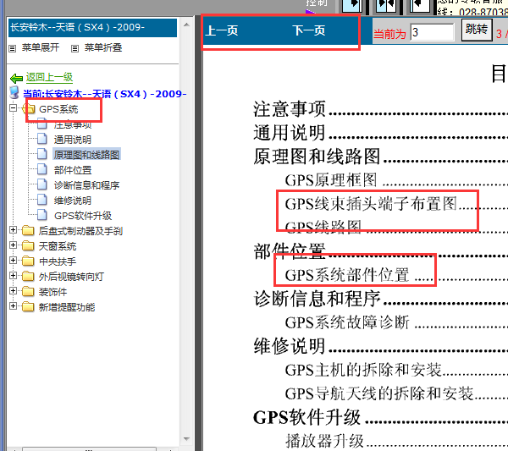508x451 pixels.
Task: Click 注意事项 in the document contents
Action: click(x=289, y=109)
